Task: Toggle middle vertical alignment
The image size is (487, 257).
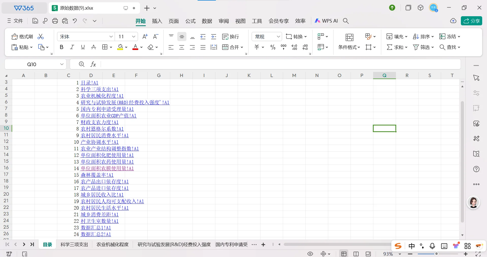Action: click(182, 36)
